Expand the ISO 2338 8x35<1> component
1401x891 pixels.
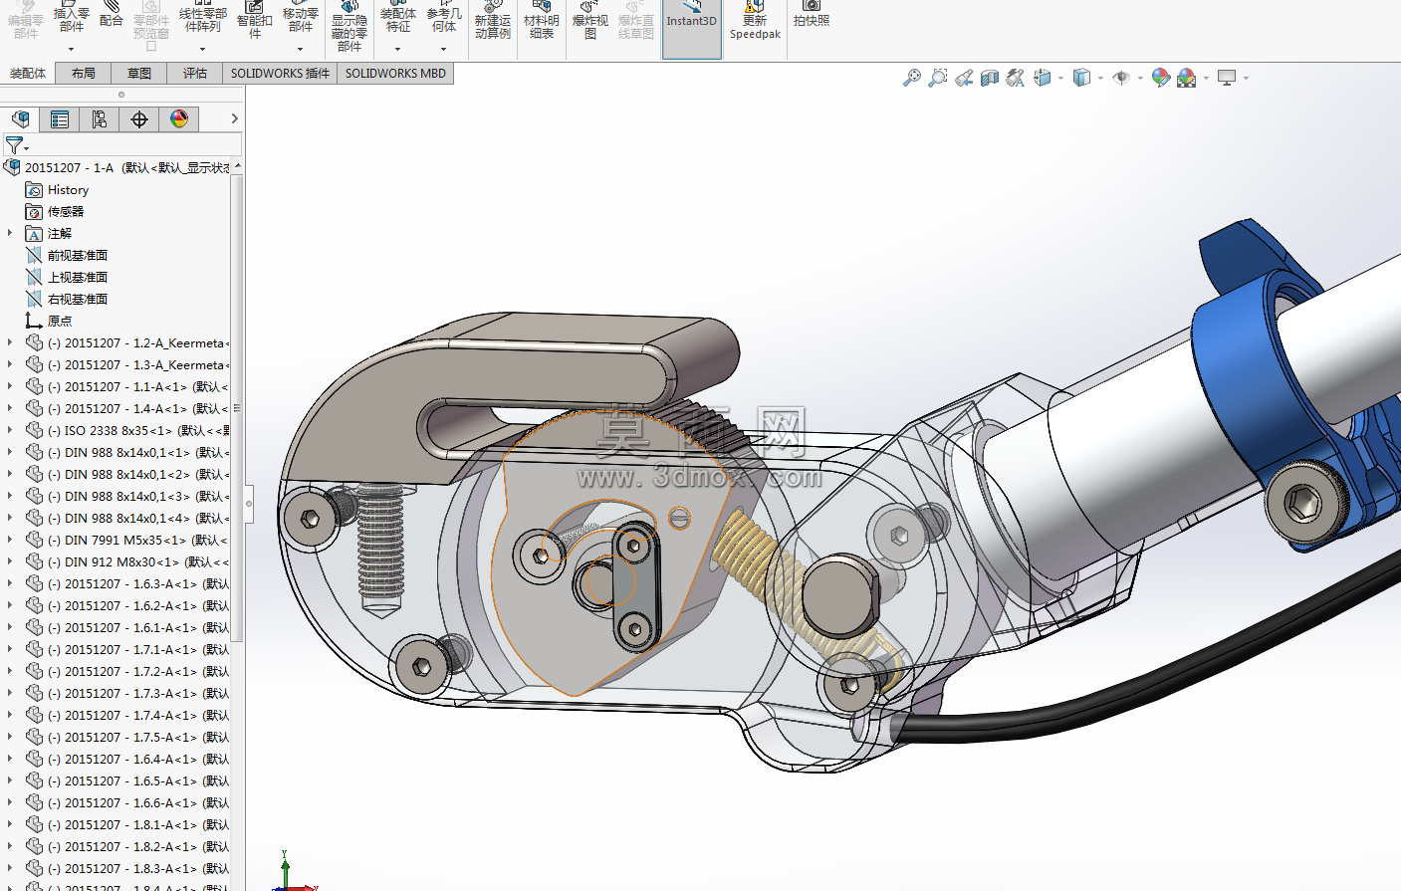tap(10, 430)
